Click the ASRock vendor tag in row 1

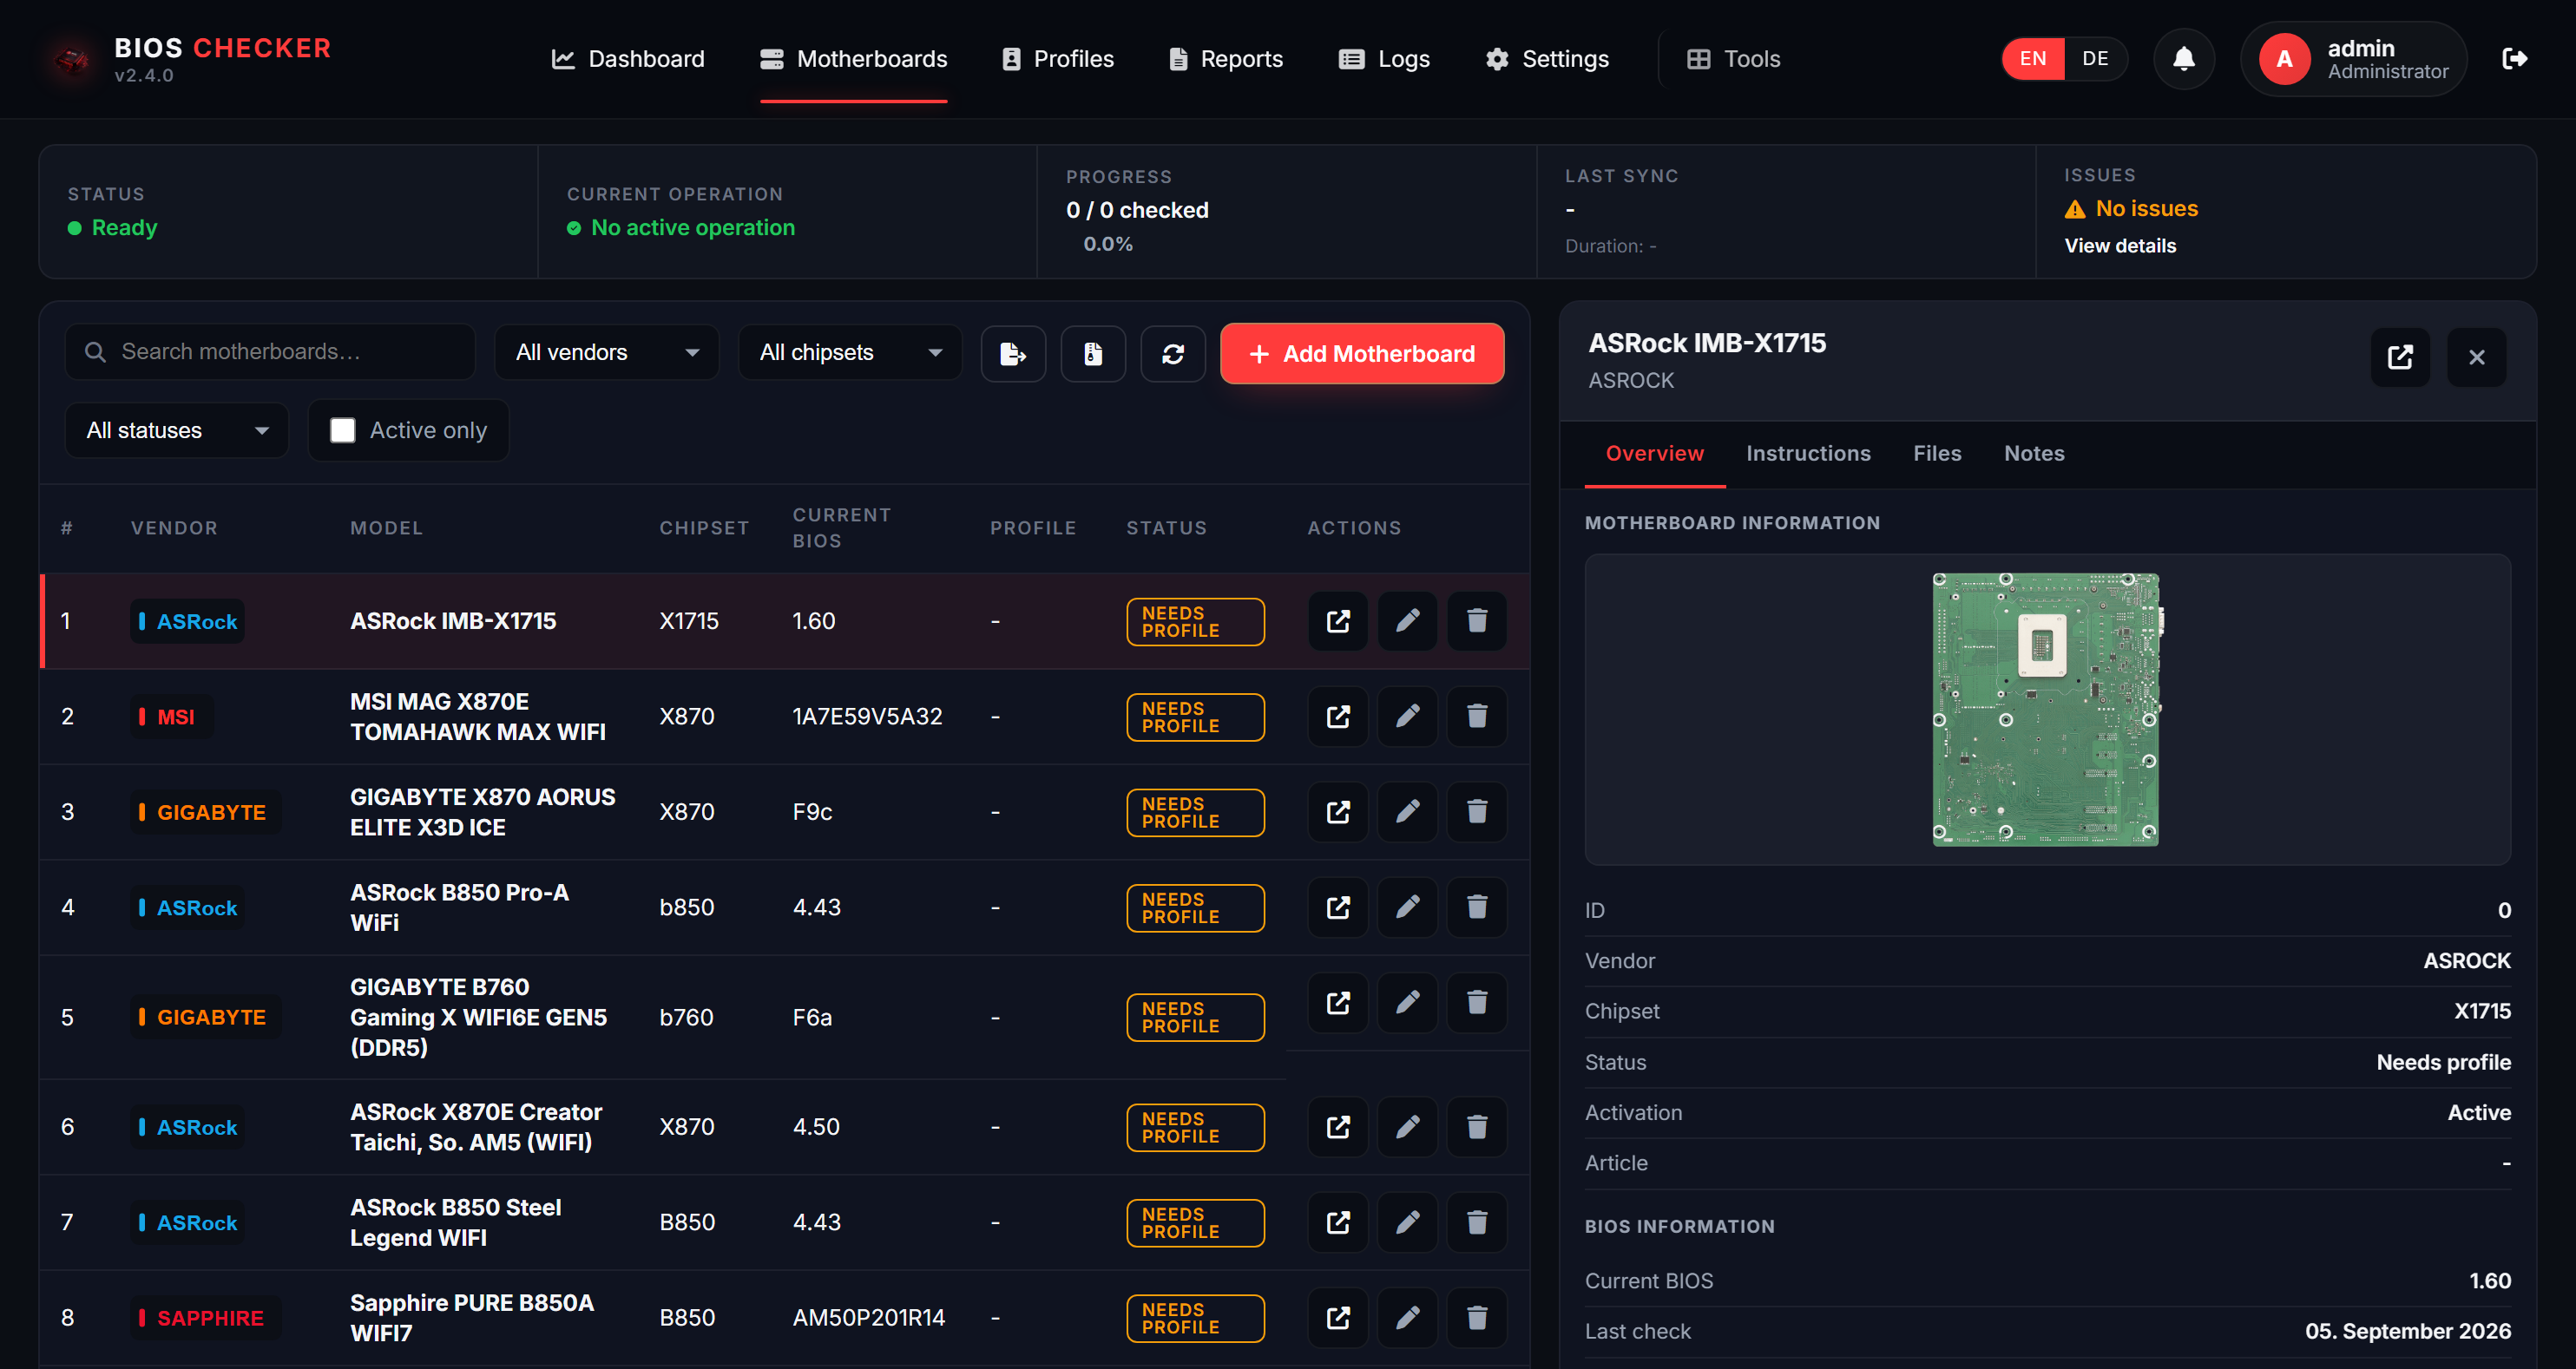tap(187, 621)
